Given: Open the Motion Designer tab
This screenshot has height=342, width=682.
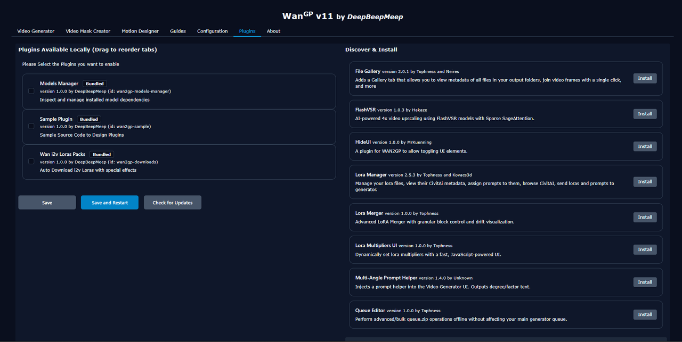Looking at the screenshot, I should pyautogui.click(x=140, y=31).
